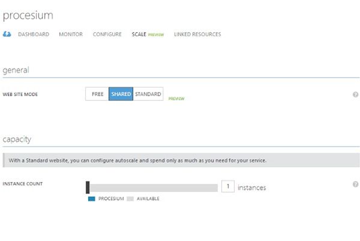Image resolution: width=360 pixels, height=241 pixels.
Task: Click the 'capacity' section heading
Action: coord(17,139)
